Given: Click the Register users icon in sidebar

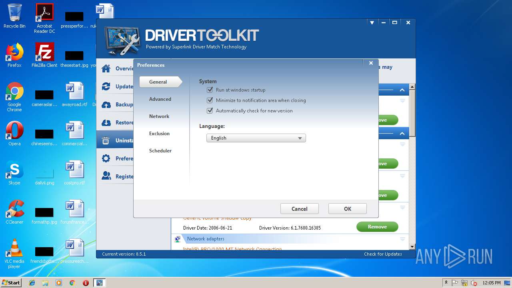Looking at the screenshot, I should pos(106,176).
